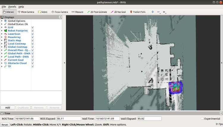This screenshot has width=223, height=127.
Task: Expand the Robot Footprint display item
Action: tap(2, 31)
